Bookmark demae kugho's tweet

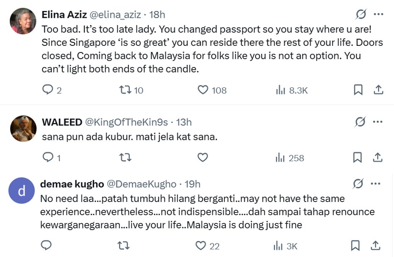(355, 246)
